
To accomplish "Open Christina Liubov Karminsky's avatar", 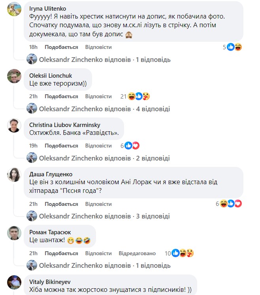I will (14, 125).
